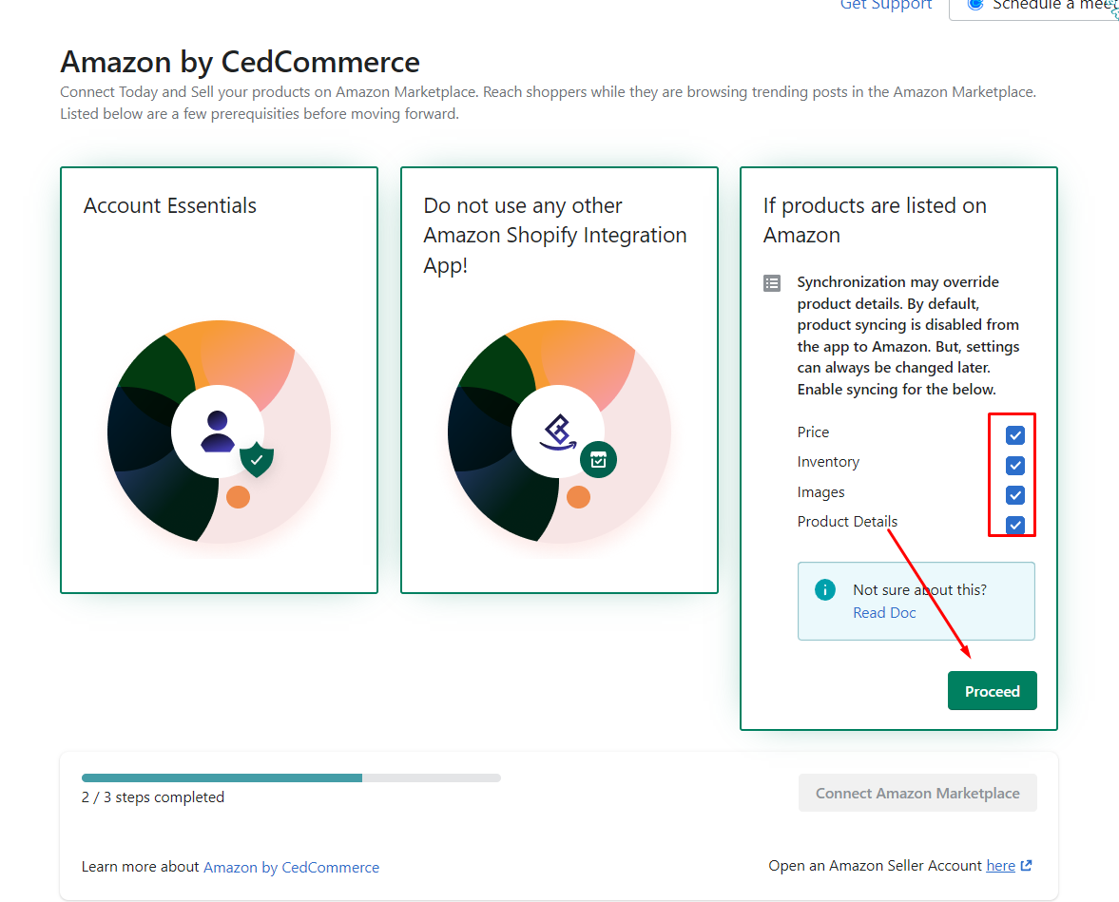
Task: Click the 'If products are listed on Amazon' heading
Action: tap(875, 220)
